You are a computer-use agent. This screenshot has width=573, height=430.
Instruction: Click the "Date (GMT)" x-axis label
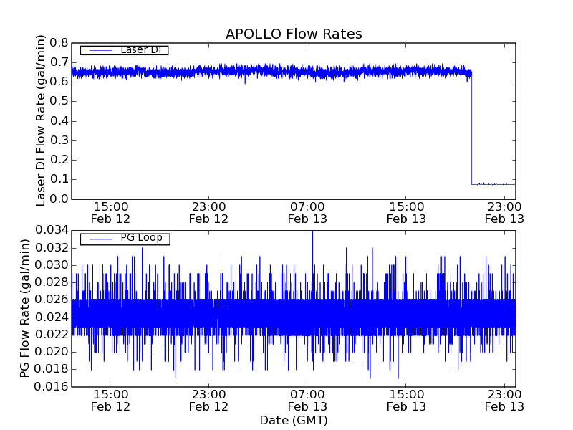point(294,421)
